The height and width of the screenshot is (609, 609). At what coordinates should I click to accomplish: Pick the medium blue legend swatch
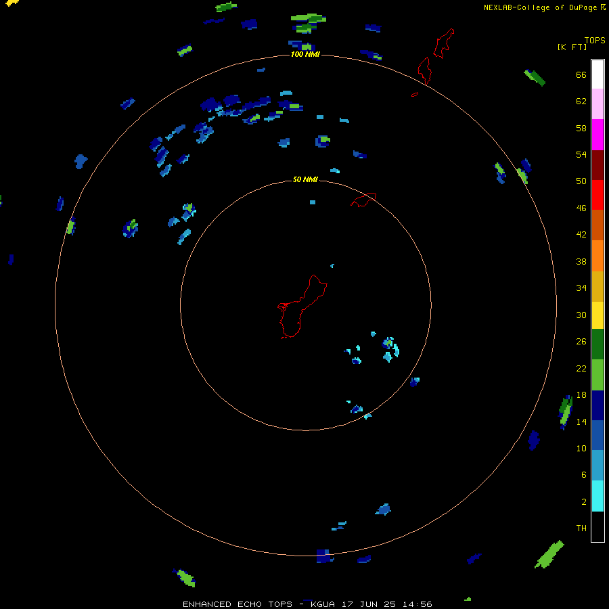tap(597, 435)
